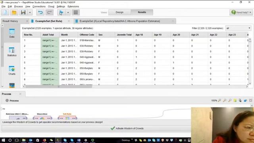Image resolution: width=254 pixels, height=143 pixels.
Task: Fit the process to view with the fit icon
Action: click(x=250, y=100)
